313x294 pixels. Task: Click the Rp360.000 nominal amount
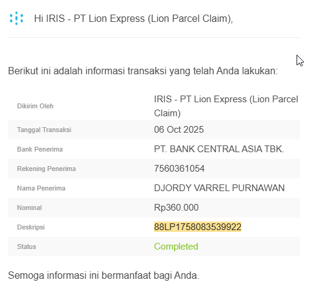pyautogui.click(x=176, y=208)
